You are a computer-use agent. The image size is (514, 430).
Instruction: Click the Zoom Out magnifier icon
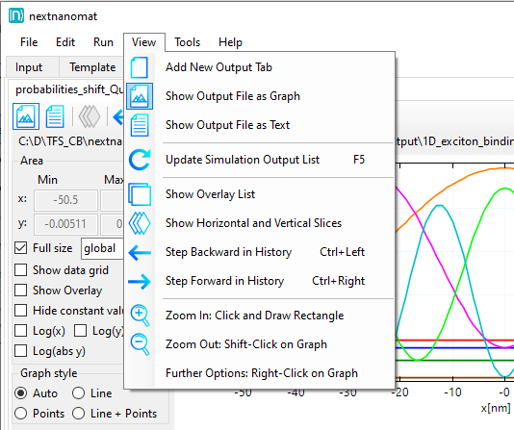click(x=140, y=344)
